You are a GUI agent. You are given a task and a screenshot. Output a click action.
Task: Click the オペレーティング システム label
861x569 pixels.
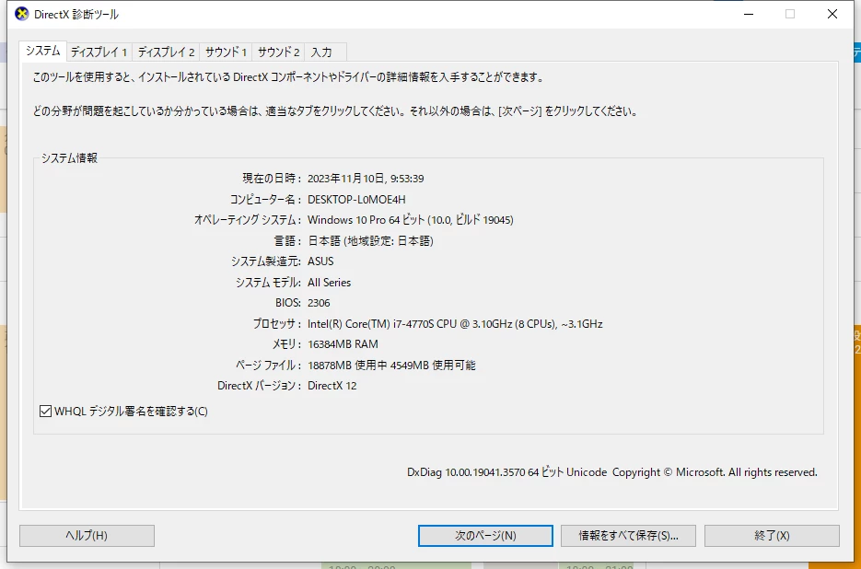pos(248,220)
